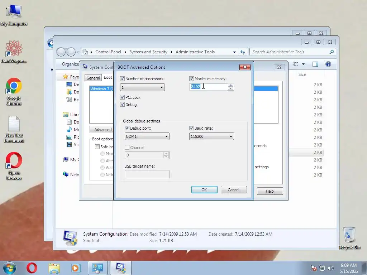Uncheck Maximum memory checkbox
The width and height of the screenshot is (367, 275).
tap(191, 78)
